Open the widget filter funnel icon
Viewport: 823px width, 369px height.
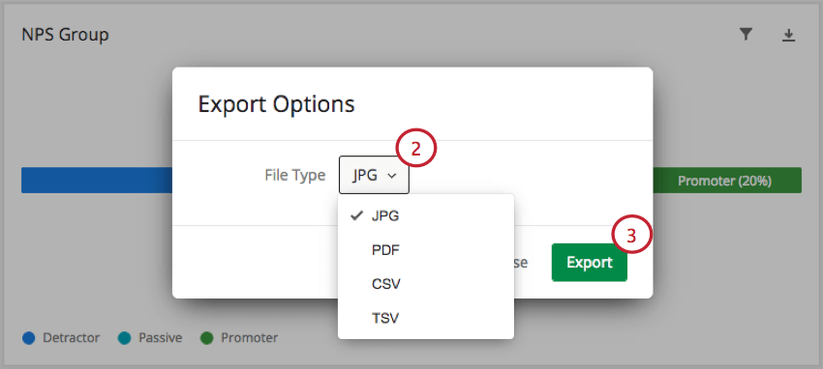[746, 35]
